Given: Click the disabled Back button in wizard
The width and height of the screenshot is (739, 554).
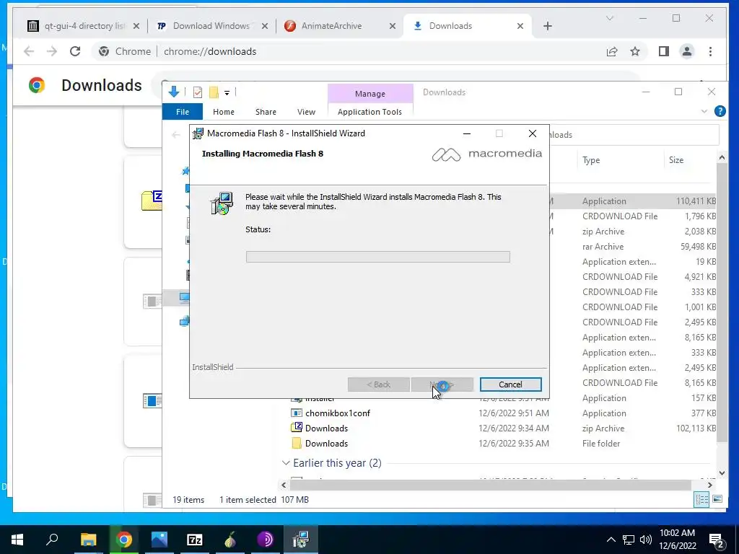Looking at the screenshot, I should (378, 384).
